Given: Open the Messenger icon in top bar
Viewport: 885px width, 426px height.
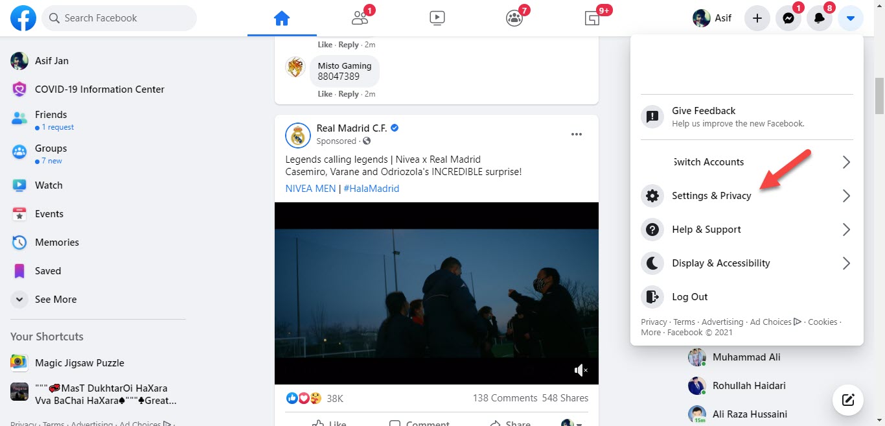Looking at the screenshot, I should [788, 18].
